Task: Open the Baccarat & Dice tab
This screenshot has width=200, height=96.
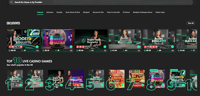Action: coord(98,12)
